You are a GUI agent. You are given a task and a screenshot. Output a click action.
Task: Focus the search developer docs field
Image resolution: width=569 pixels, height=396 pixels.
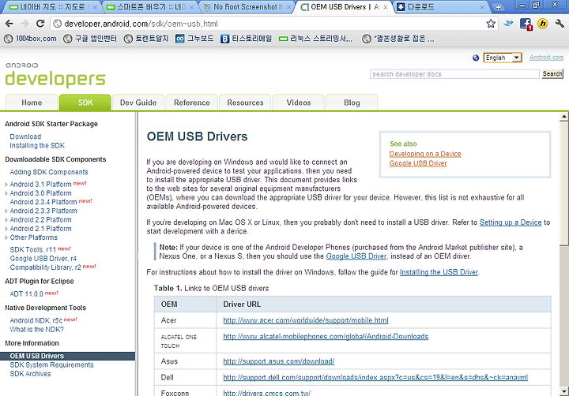tap(454, 74)
